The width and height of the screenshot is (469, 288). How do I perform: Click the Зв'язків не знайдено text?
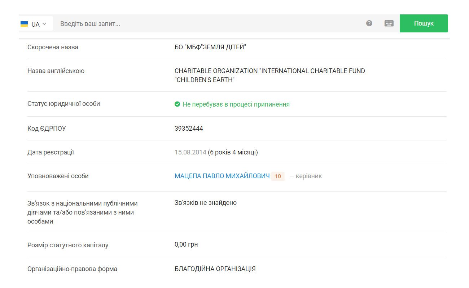pyautogui.click(x=206, y=203)
